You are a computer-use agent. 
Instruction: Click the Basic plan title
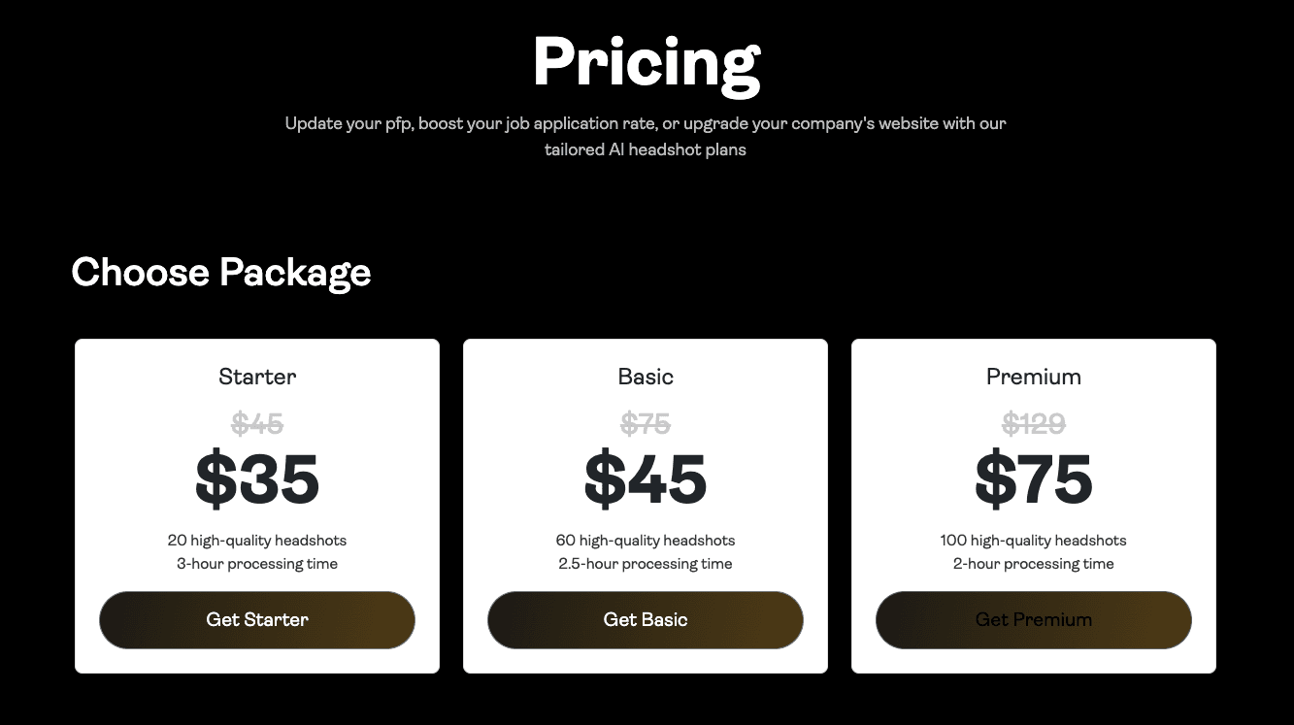pos(645,377)
